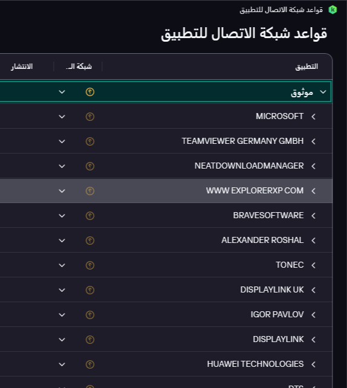Open network dropdown for DISPLAYLINK UK row
This screenshot has height=388, width=347.
point(62,289)
